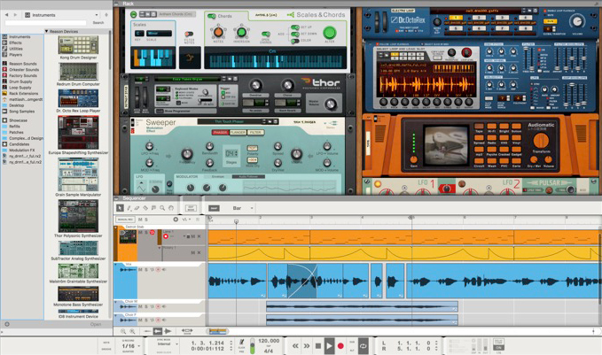Click the add-track plus icon in track list
The height and width of the screenshot is (355, 602).
(176, 220)
